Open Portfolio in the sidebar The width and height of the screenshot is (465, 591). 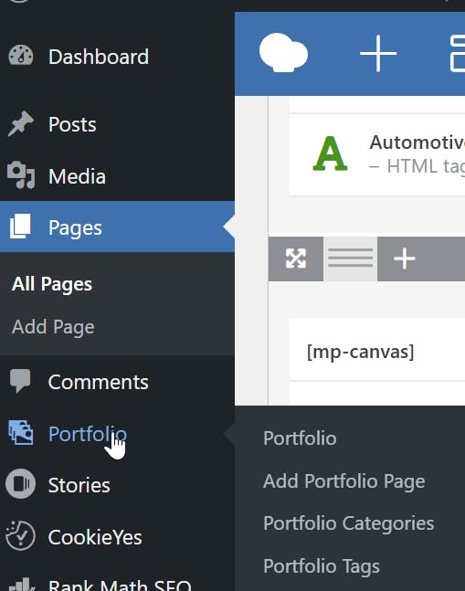click(88, 434)
